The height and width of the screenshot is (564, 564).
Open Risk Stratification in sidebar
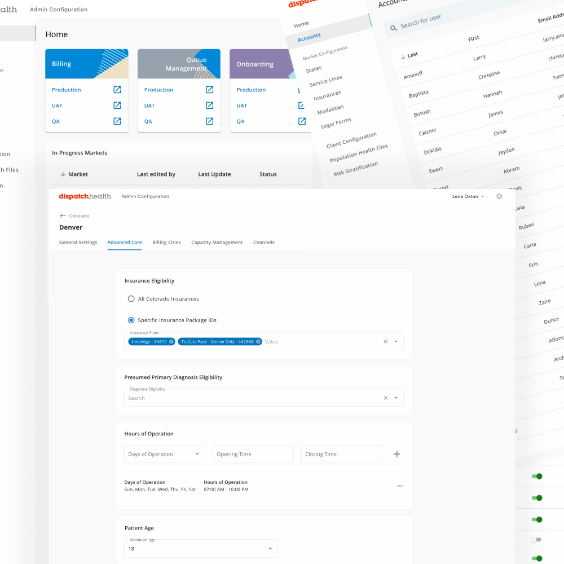click(x=355, y=169)
